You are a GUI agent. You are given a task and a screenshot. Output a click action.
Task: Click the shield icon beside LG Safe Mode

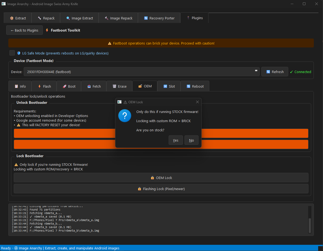click(x=19, y=53)
